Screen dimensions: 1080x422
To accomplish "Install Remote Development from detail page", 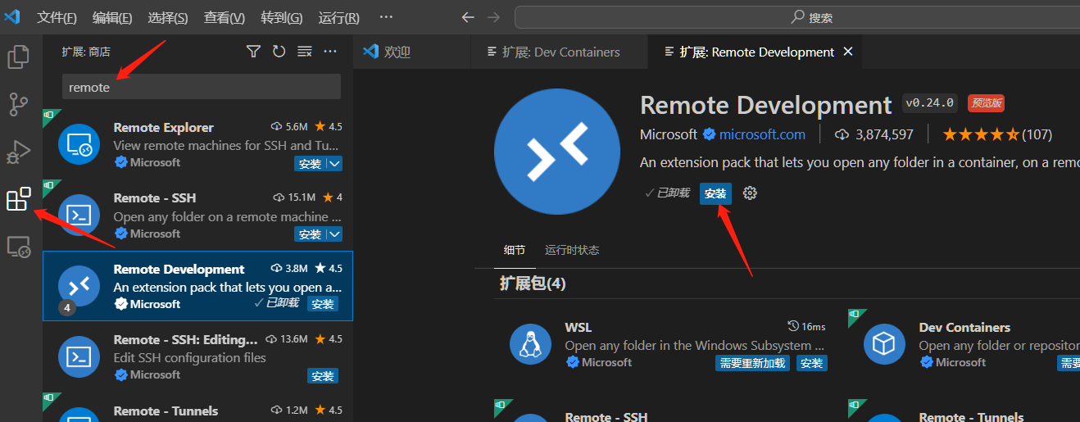I will click(x=715, y=193).
